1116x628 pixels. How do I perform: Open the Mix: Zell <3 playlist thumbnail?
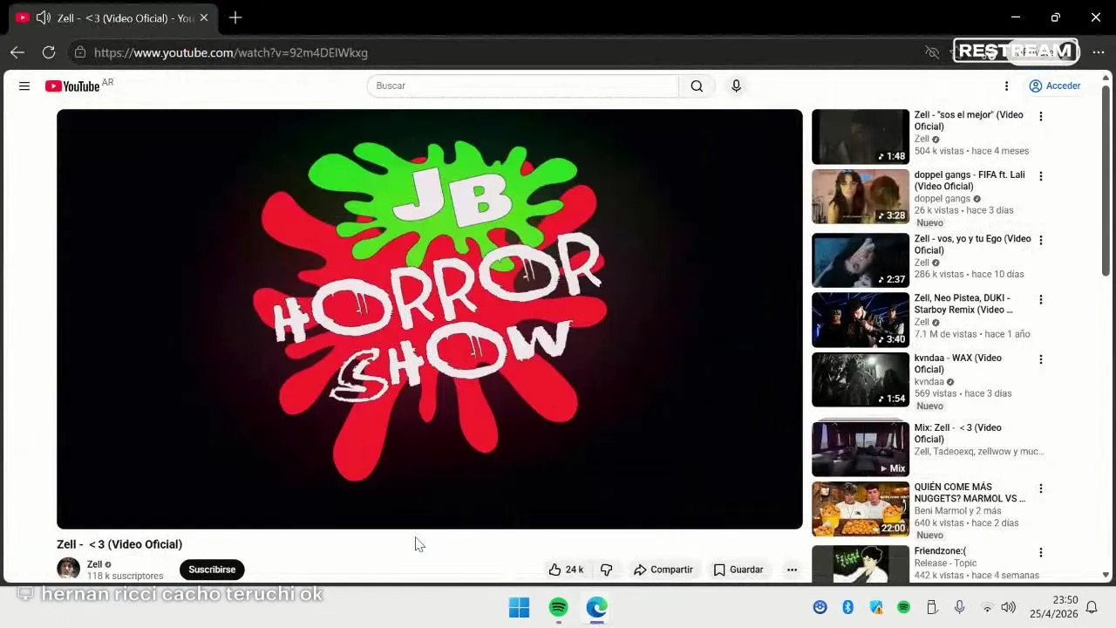click(861, 449)
